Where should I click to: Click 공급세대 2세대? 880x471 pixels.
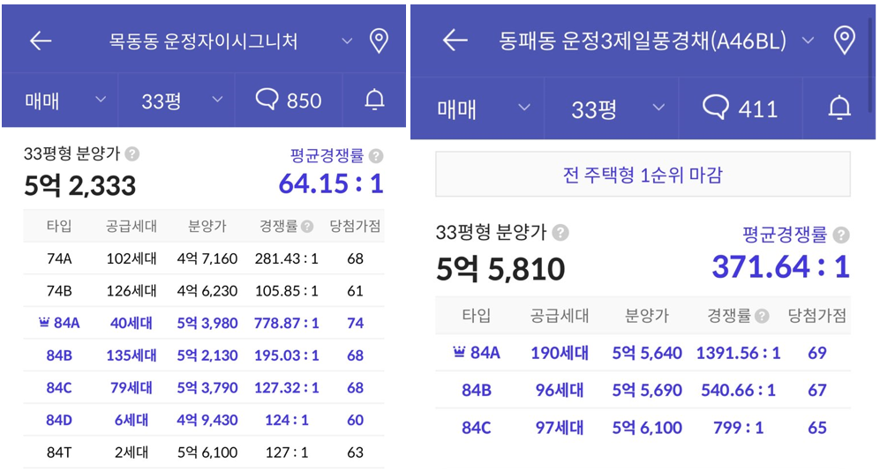click(132, 452)
